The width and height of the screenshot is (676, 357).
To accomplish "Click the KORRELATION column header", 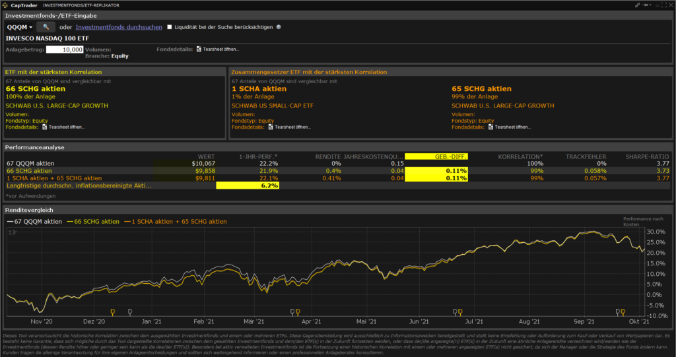I will (520, 156).
